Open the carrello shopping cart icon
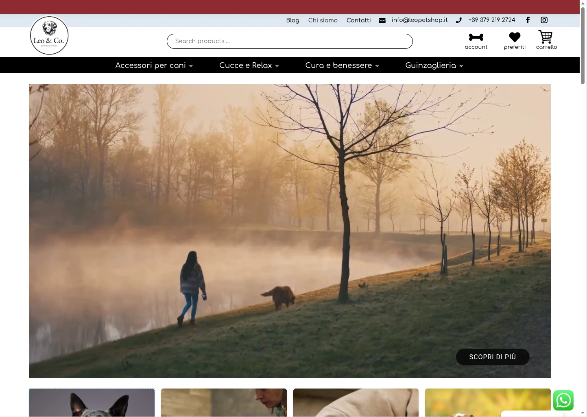587x417 pixels. (546, 37)
